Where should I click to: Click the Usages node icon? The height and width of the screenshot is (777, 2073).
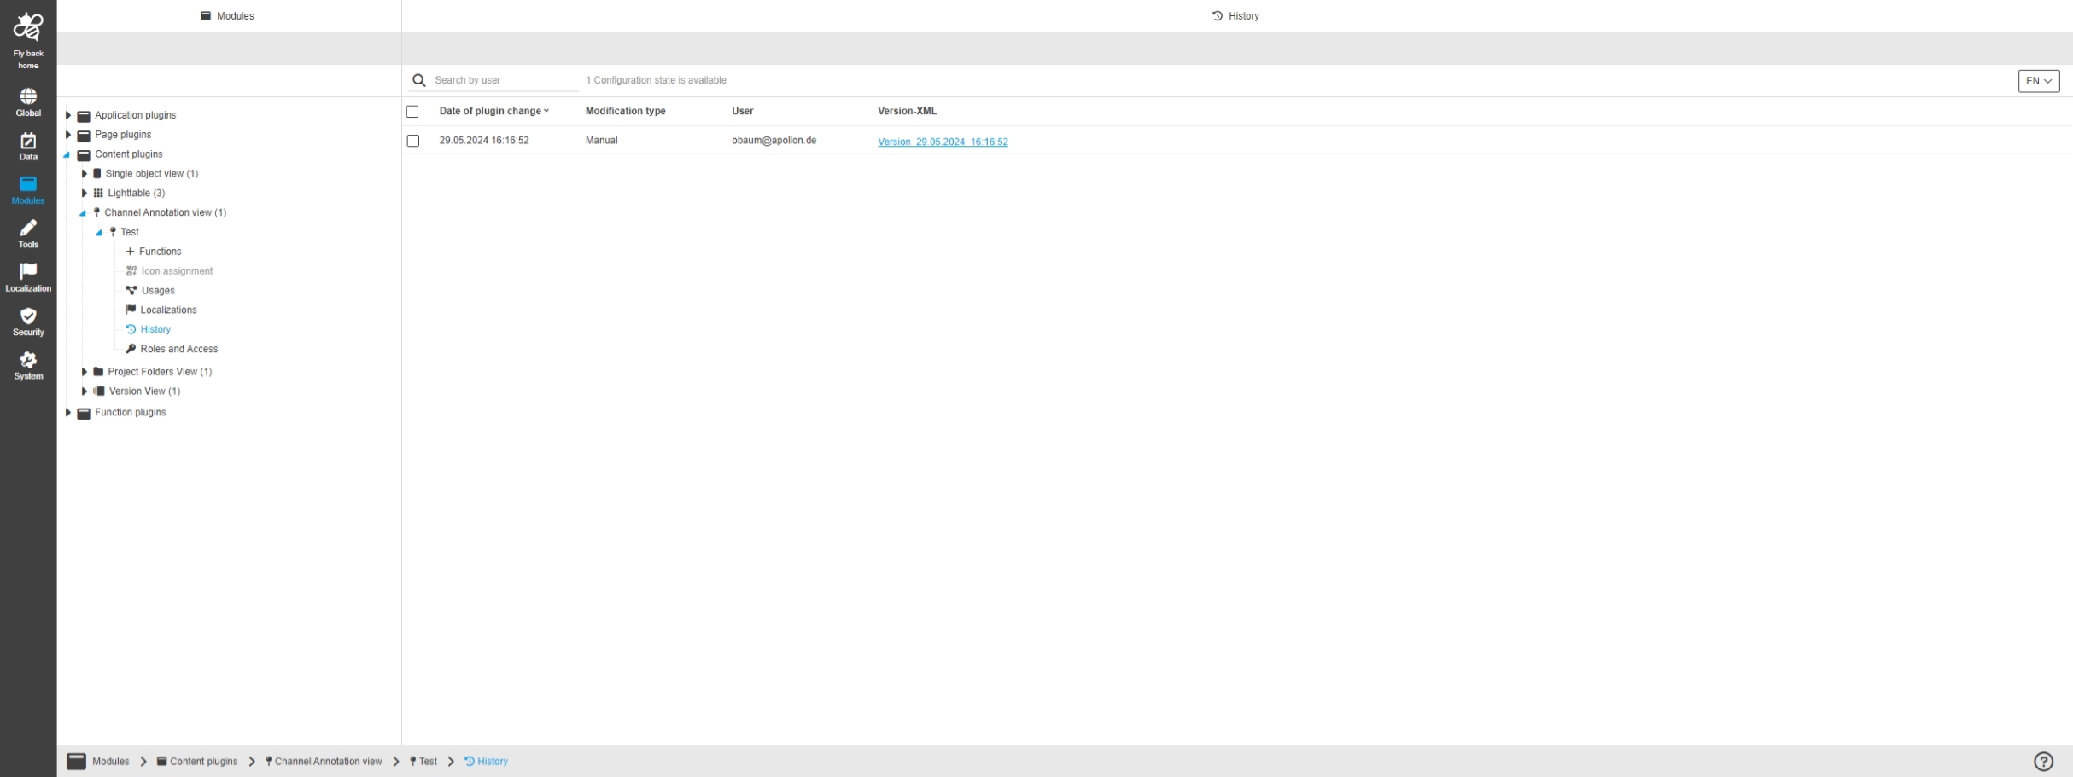click(x=131, y=291)
